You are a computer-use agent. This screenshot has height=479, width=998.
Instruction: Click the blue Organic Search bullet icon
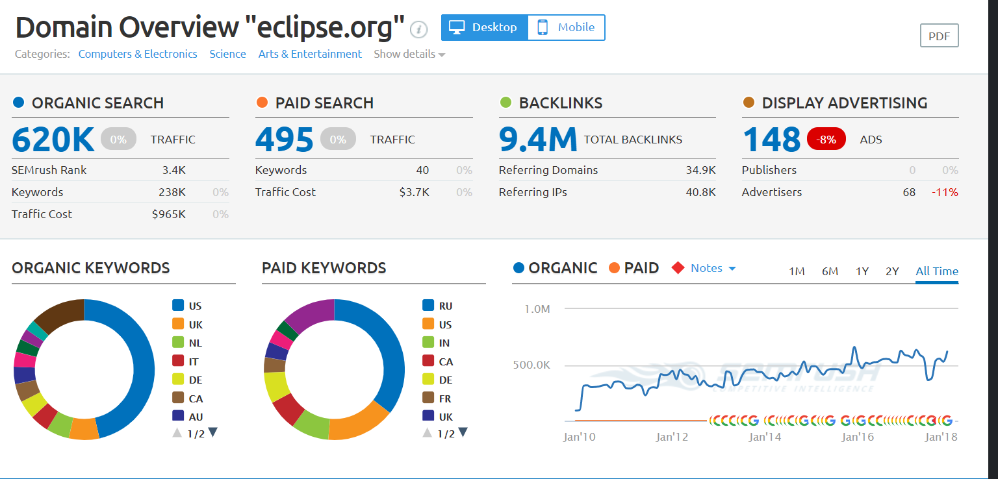point(18,103)
